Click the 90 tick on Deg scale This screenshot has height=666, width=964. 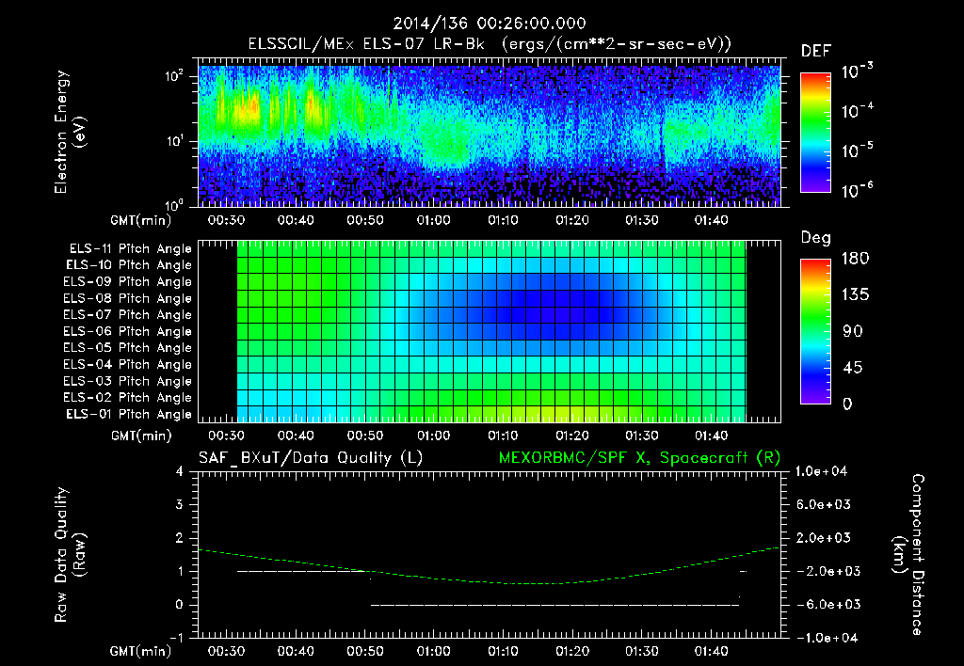tap(853, 331)
